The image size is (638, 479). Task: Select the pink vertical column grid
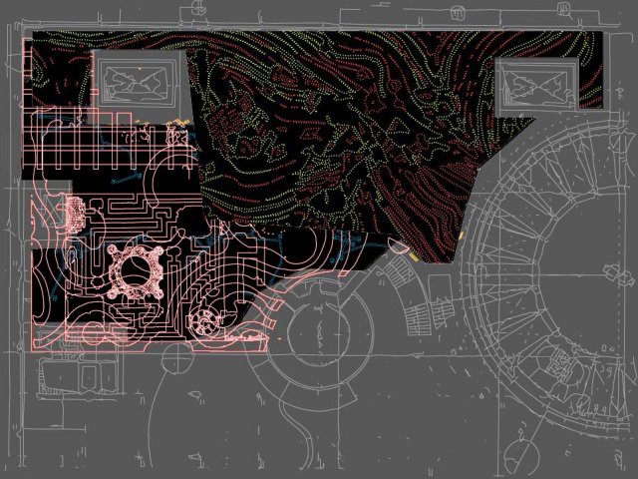78,150
